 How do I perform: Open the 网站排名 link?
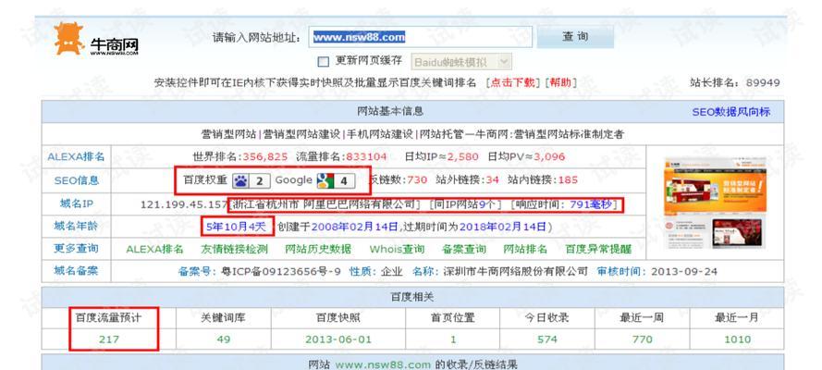525,249
